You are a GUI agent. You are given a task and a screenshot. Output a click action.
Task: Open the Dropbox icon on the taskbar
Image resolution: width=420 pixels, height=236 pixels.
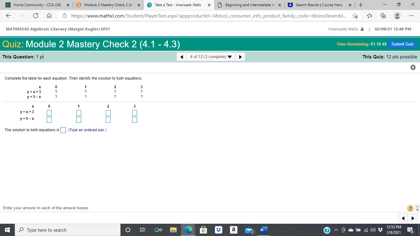click(x=218, y=230)
